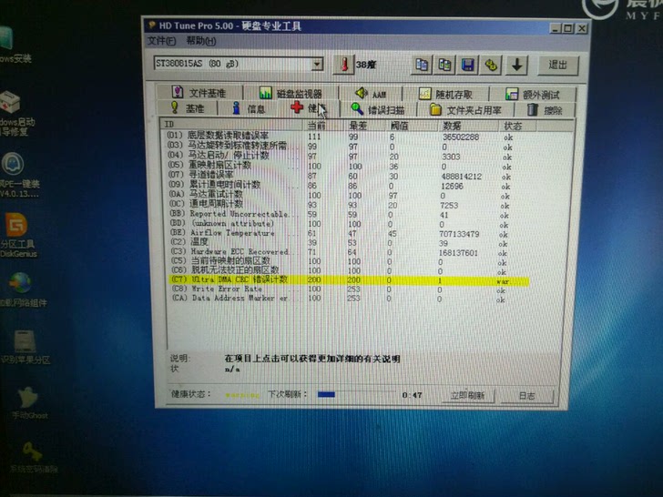Switch to the 额外测试 tab
Image resolution: width=663 pixels, height=497 pixels.
(x=533, y=95)
